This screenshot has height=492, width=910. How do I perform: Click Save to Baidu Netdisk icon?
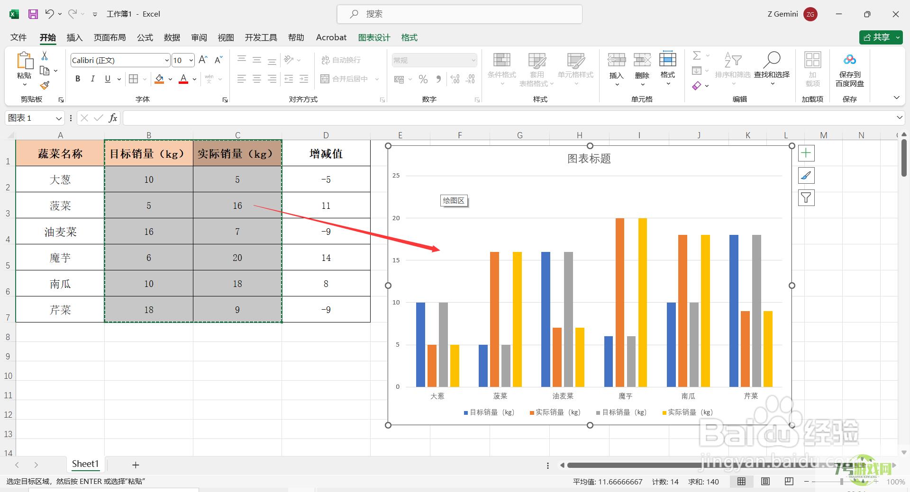point(850,70)
